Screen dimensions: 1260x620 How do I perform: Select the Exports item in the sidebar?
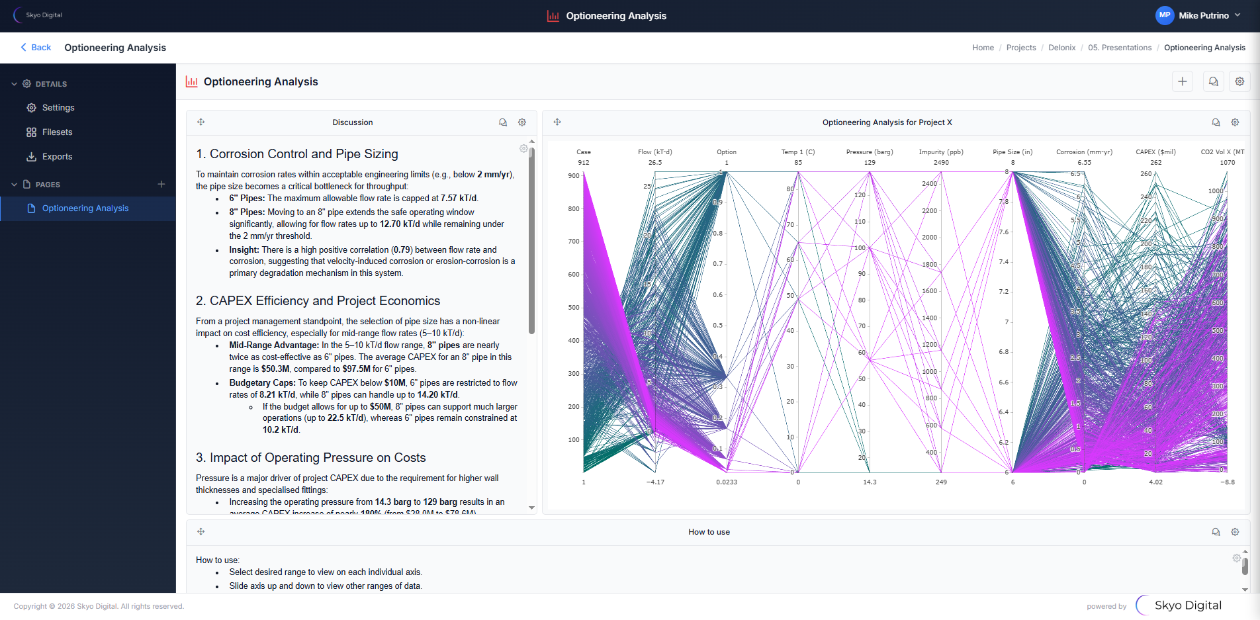[x=58, y=156]
